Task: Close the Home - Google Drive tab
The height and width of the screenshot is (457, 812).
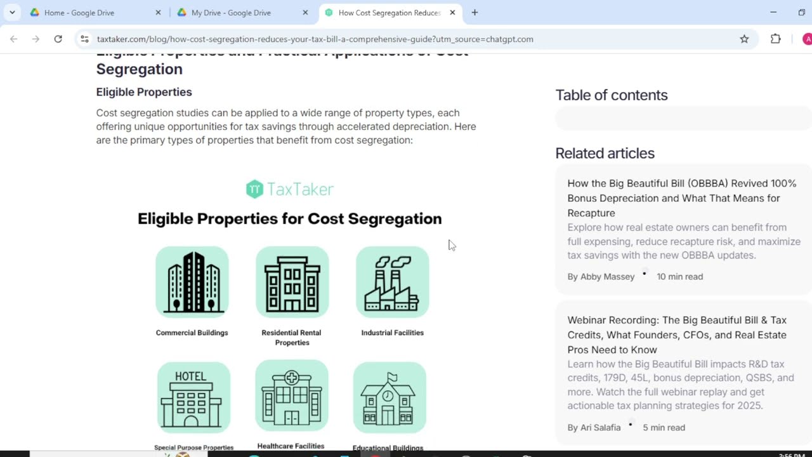Action: click(158, 13)
